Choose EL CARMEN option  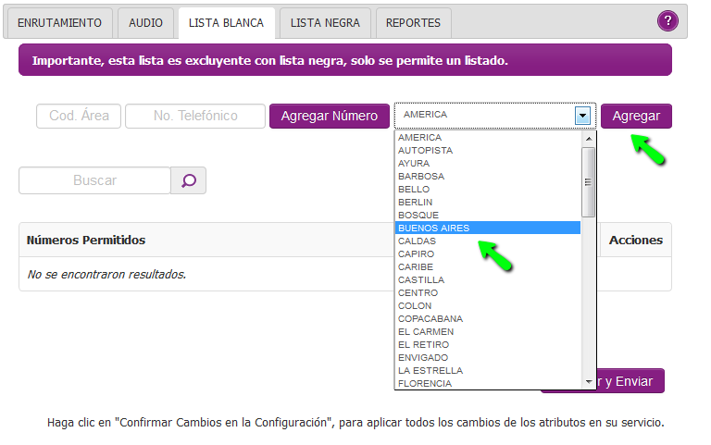point(488,332)
